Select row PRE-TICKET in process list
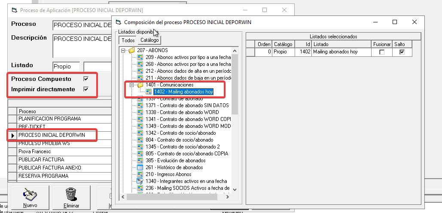This screenshot has height=213, width=442. (x=64, y=126)
